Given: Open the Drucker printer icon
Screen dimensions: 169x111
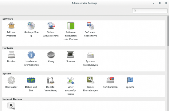Looking at the screenshot, I should 11,55.
